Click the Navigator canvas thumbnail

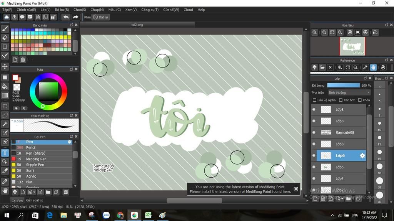[x=352, y=46]
